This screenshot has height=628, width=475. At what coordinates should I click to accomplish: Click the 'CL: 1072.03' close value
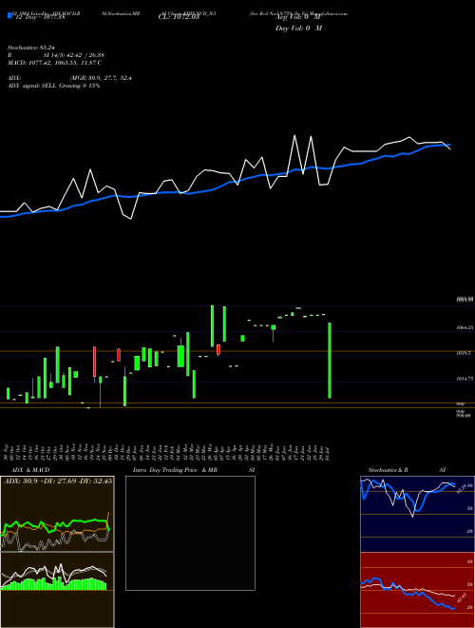point(179,17)
